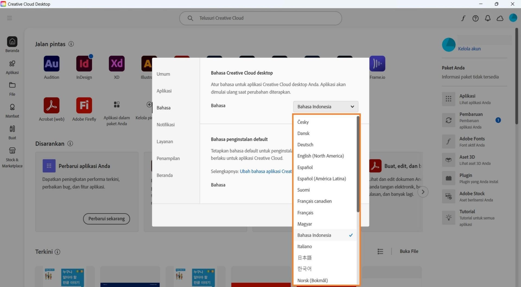Select Magyar from language list
Image resolution: width=521 pixels, height=287 pixels.
pos(325,224)
